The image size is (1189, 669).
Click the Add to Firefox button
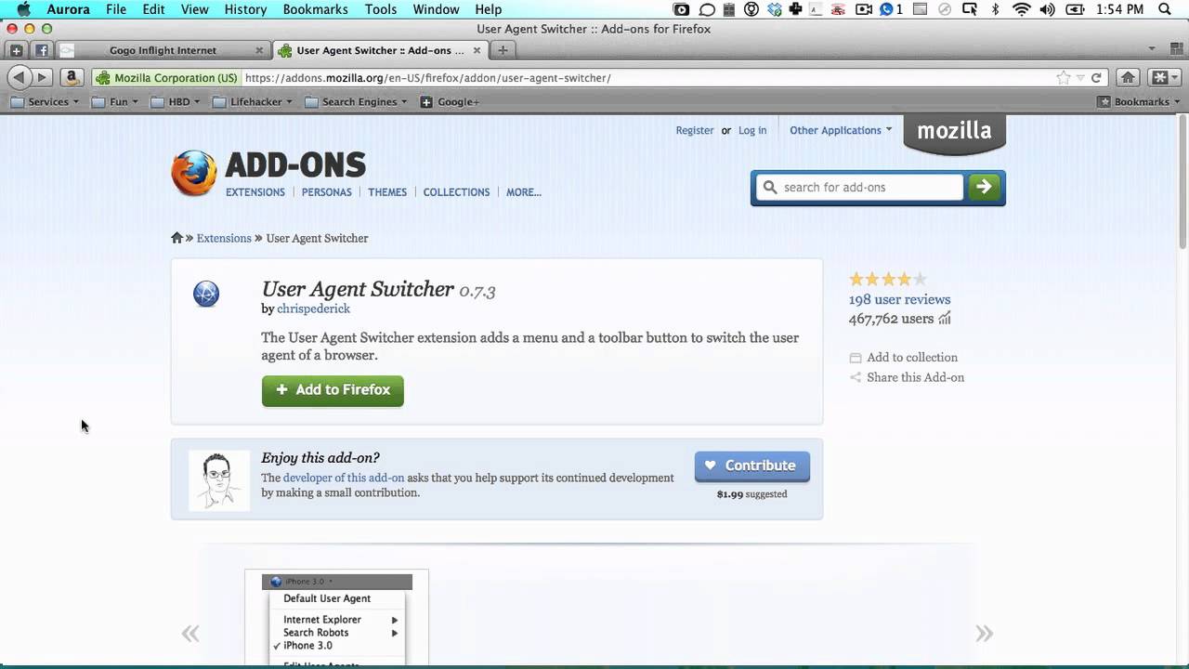pos(333,390)
